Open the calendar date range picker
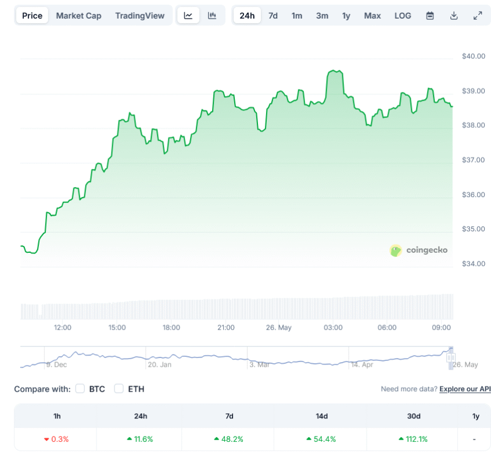Viewport: 491px width, 465px height. pos(430,16)
